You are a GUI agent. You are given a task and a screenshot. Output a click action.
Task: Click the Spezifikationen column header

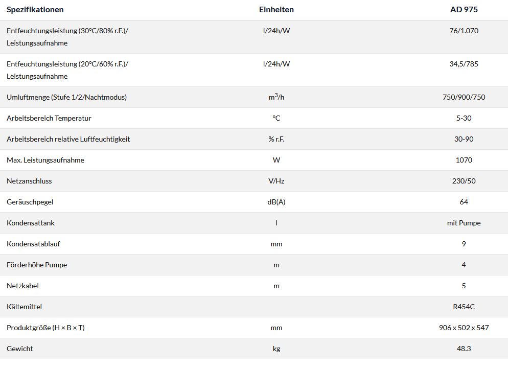35,10
